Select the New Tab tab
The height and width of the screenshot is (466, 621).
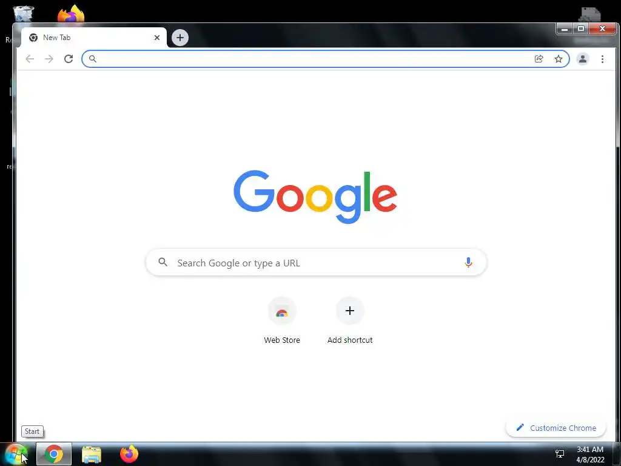point(94,38)
